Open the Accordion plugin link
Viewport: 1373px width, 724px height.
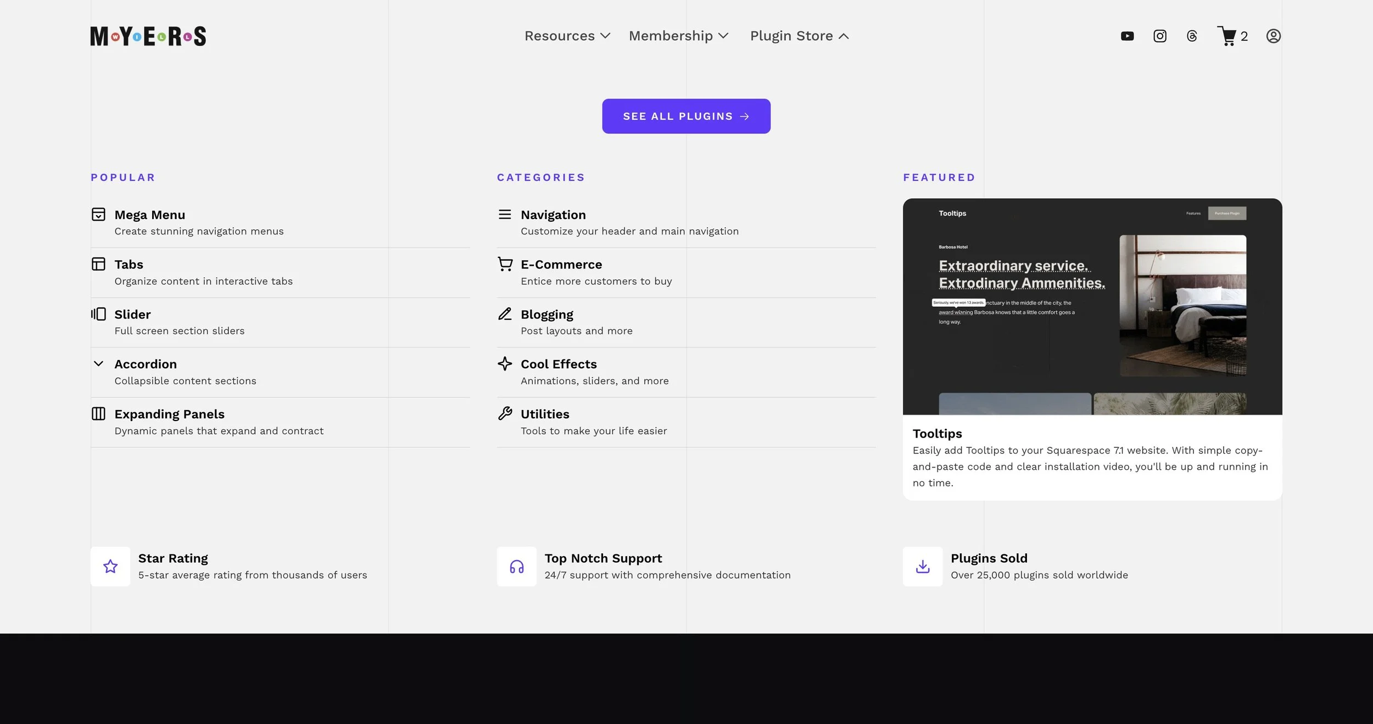pos(185,372)
